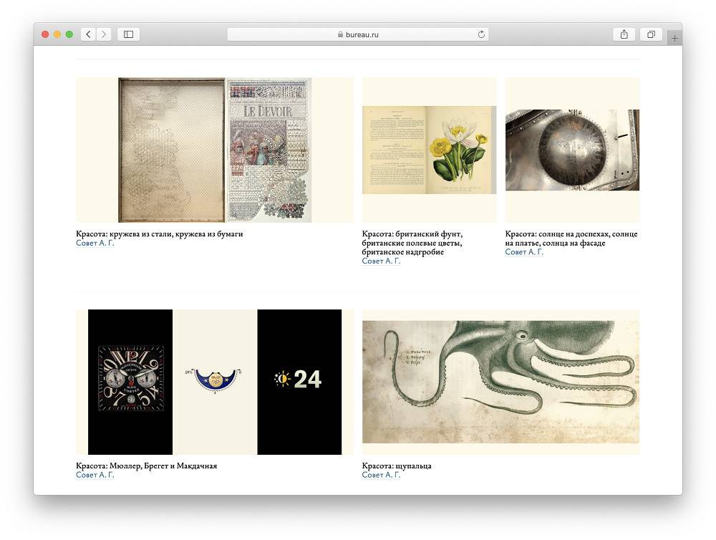716x540 pixels.
Task: Open 'Красота: Мюллер, Брегет и Макдачная' title
Action: tap(147, 466)
